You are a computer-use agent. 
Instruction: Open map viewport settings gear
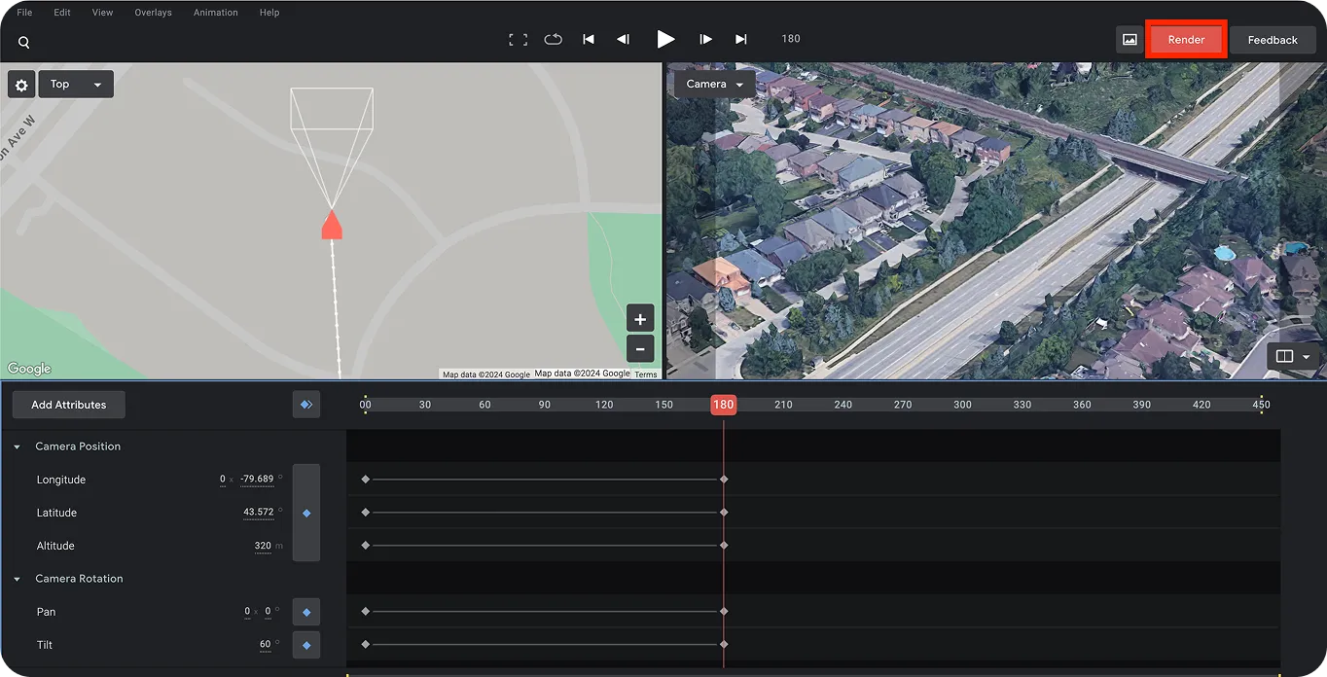[x=21, y=85]
